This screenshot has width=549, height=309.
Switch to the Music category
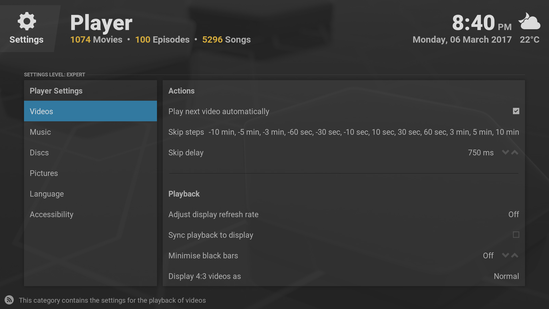90,132
